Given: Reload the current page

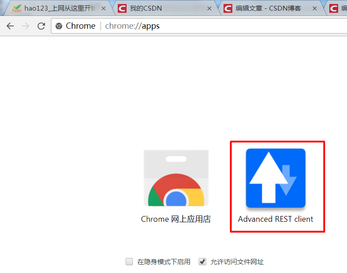Looking at the screenshot, I should pyautogui.click(x=41, y=26).
